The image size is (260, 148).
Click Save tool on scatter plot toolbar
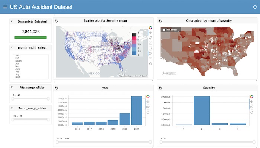150,59
